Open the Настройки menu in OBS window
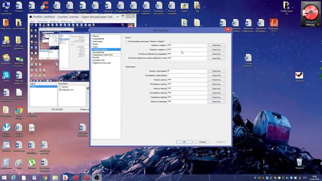 (42, 21)
